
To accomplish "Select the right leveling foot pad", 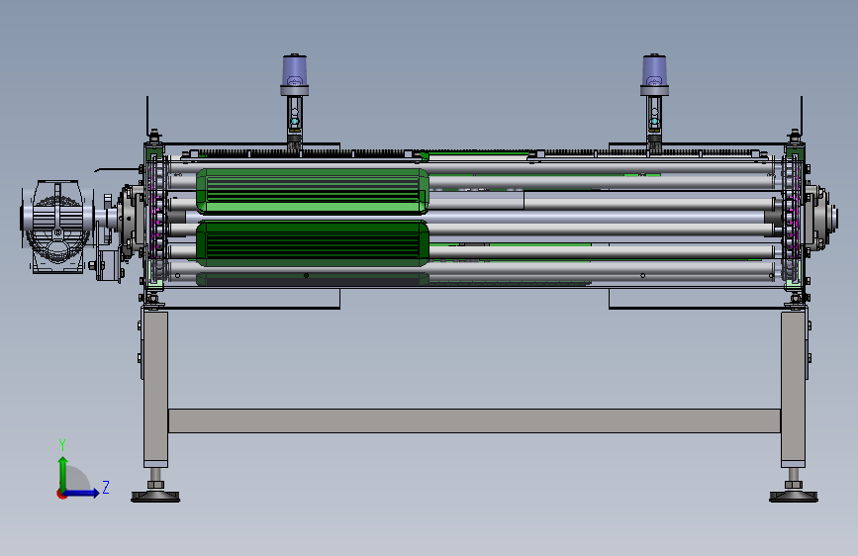I will 794,496.
